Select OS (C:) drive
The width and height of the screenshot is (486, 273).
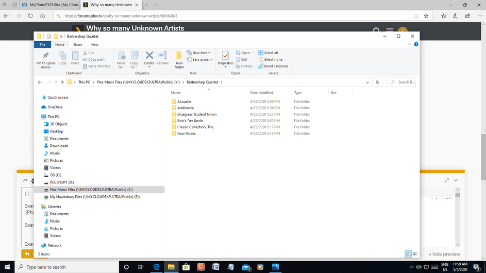56,175
